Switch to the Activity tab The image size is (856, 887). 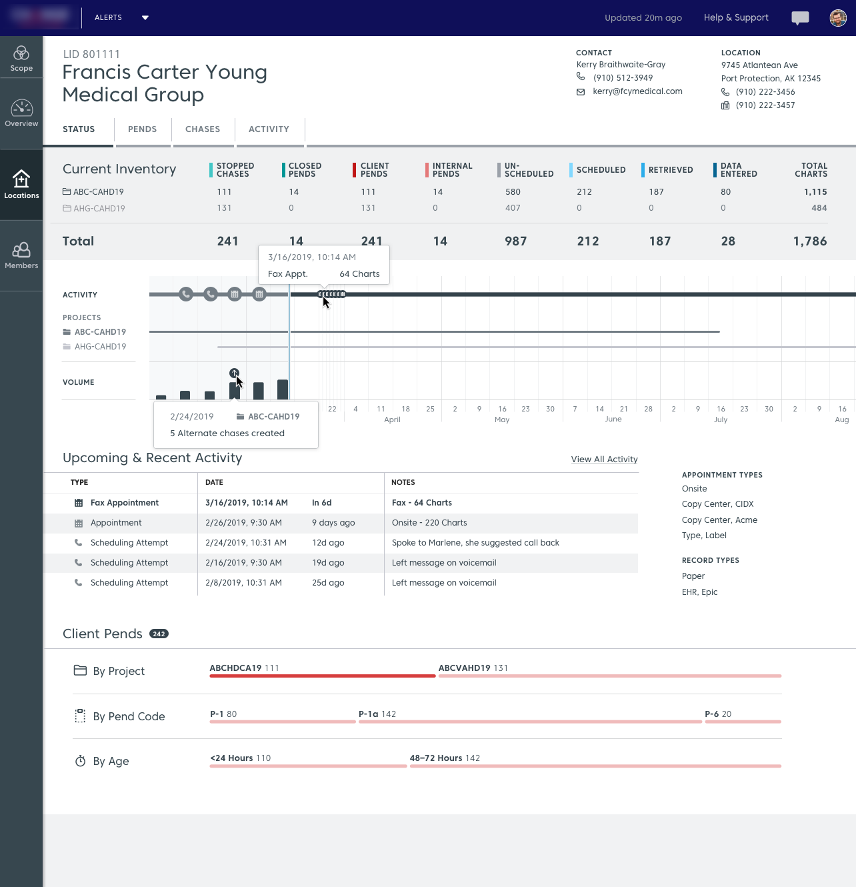point(269,129)
